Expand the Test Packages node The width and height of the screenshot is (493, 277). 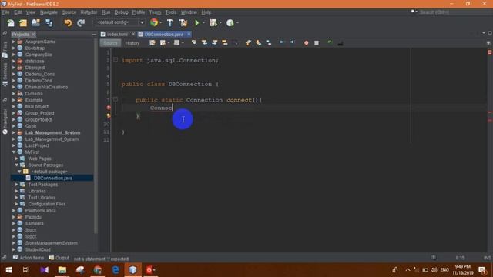click(17, 185)
